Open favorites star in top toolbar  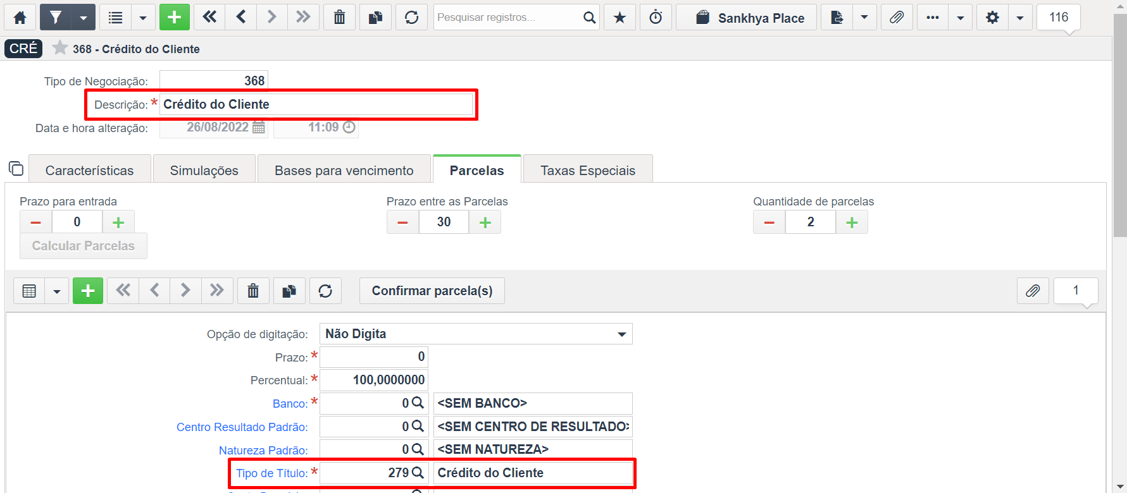point(620,17)
